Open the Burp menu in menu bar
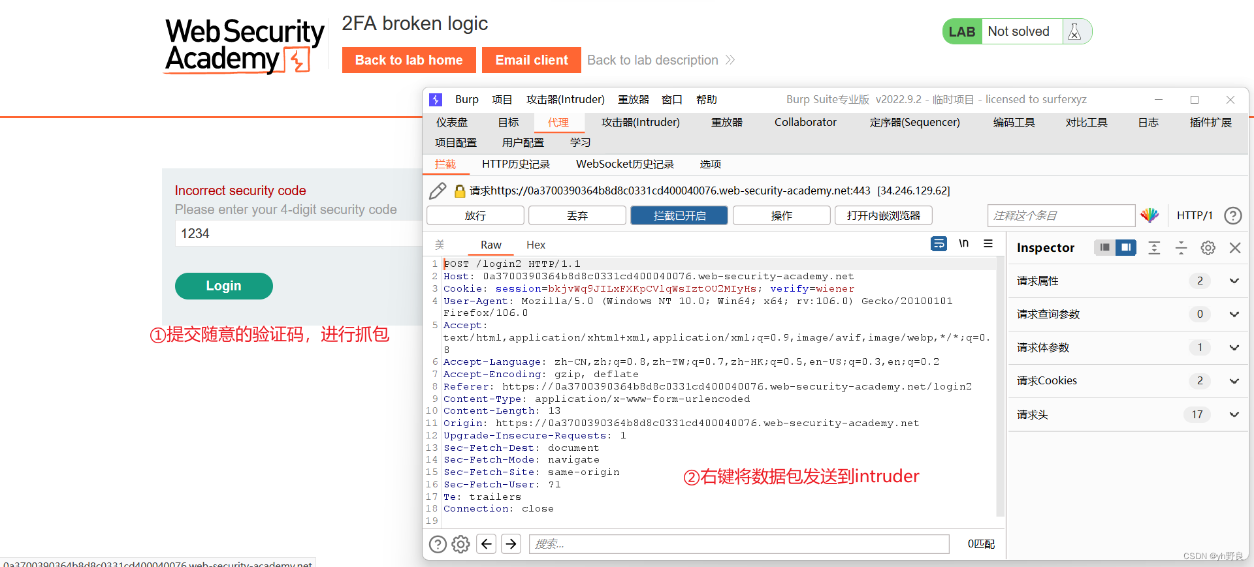This screenshot has height=567, width=1254. click(467, 99)
